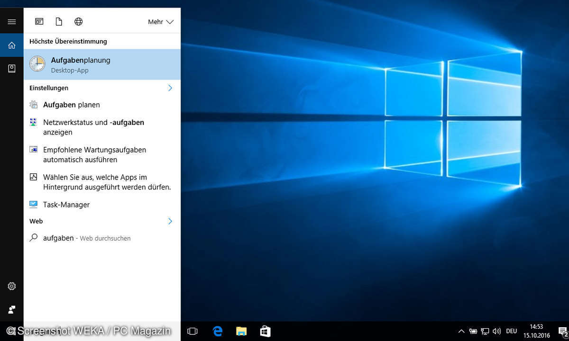Screen dimensions: 569x341
Task: Open the Store from the taskbar
Action: coord(265,331)
